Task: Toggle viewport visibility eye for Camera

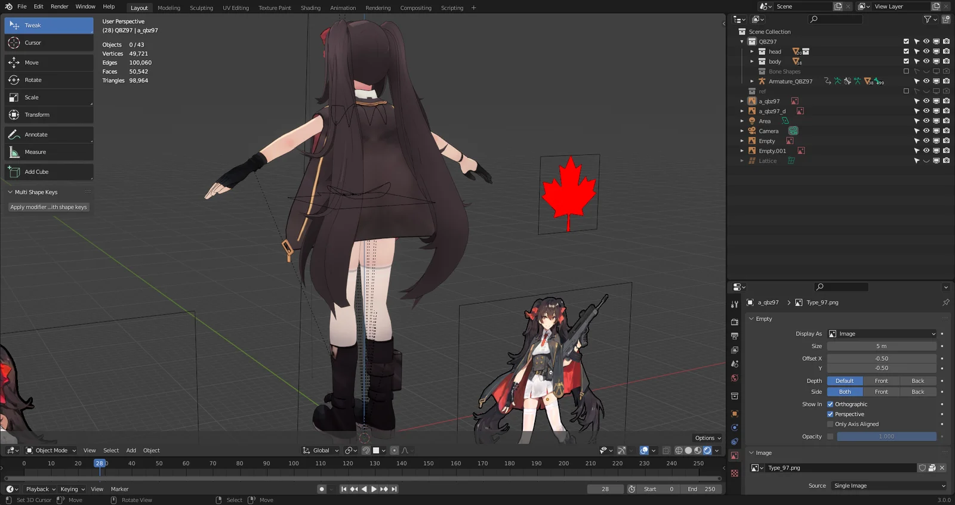Action: [926, 131]
